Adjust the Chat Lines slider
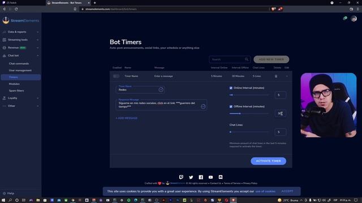 click(249, 132)
